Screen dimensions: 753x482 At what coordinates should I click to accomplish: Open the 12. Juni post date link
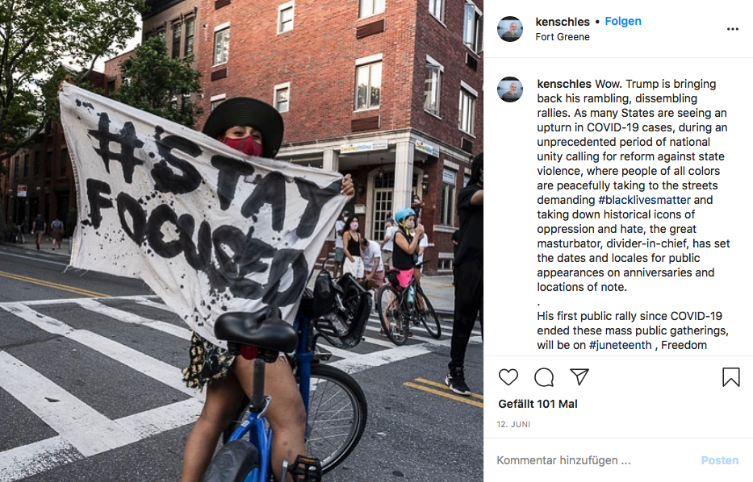[513, 425]
